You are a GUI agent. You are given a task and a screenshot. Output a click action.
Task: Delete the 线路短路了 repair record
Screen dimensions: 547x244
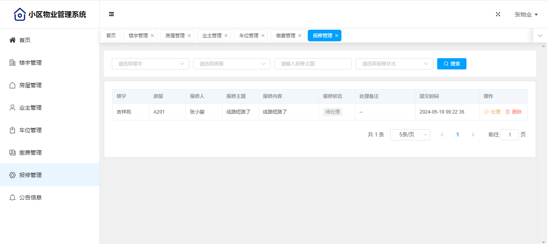click(514, 112)
